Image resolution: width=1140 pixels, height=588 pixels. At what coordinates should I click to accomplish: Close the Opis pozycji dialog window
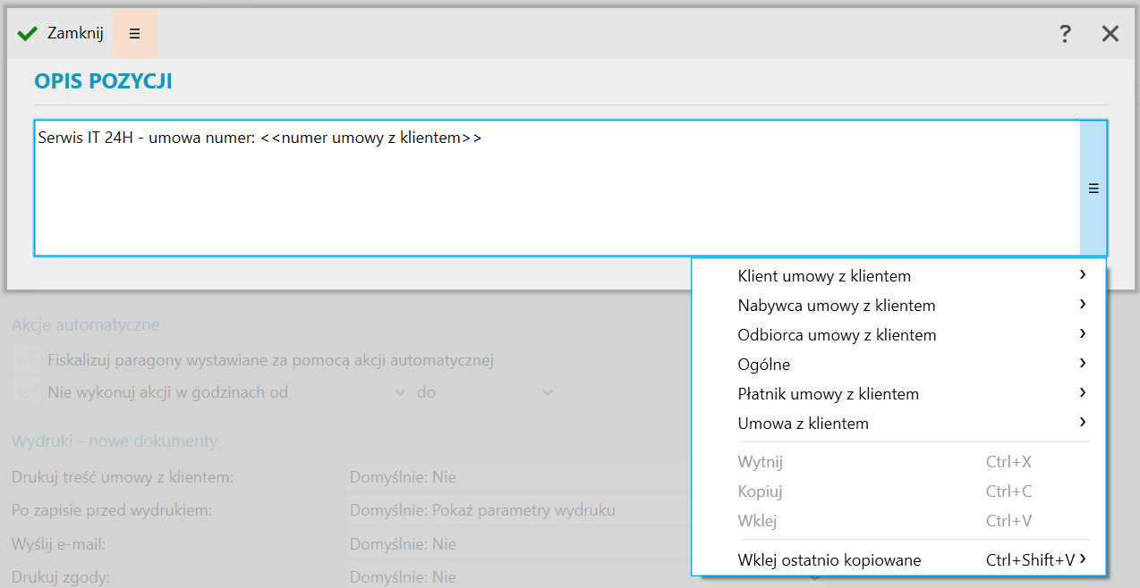click(1110, 34)
